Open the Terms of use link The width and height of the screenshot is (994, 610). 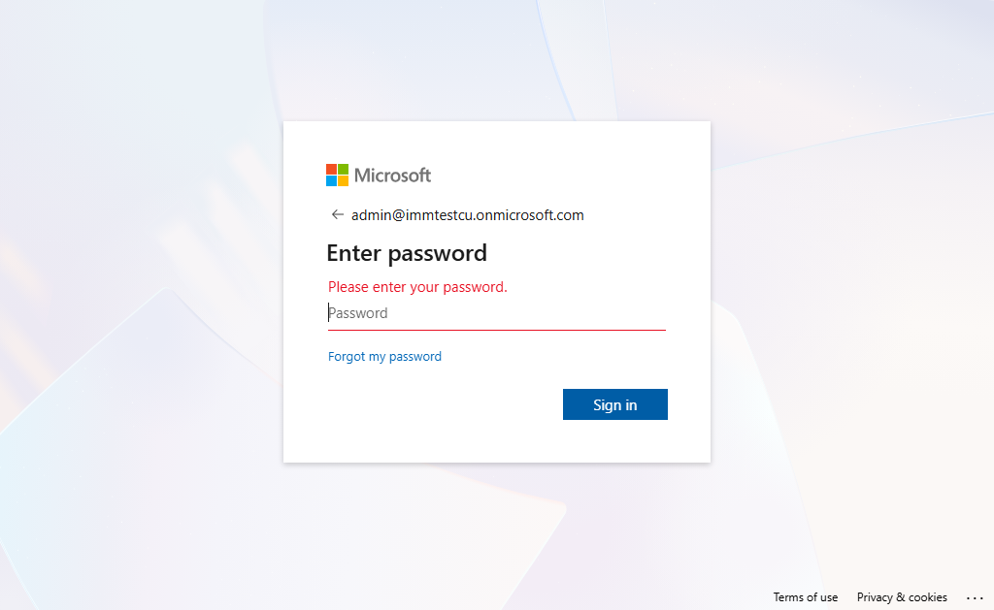[805, 597]
